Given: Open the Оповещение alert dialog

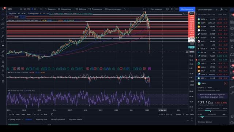Looking at the screenshot, I should tap(95, 9).
